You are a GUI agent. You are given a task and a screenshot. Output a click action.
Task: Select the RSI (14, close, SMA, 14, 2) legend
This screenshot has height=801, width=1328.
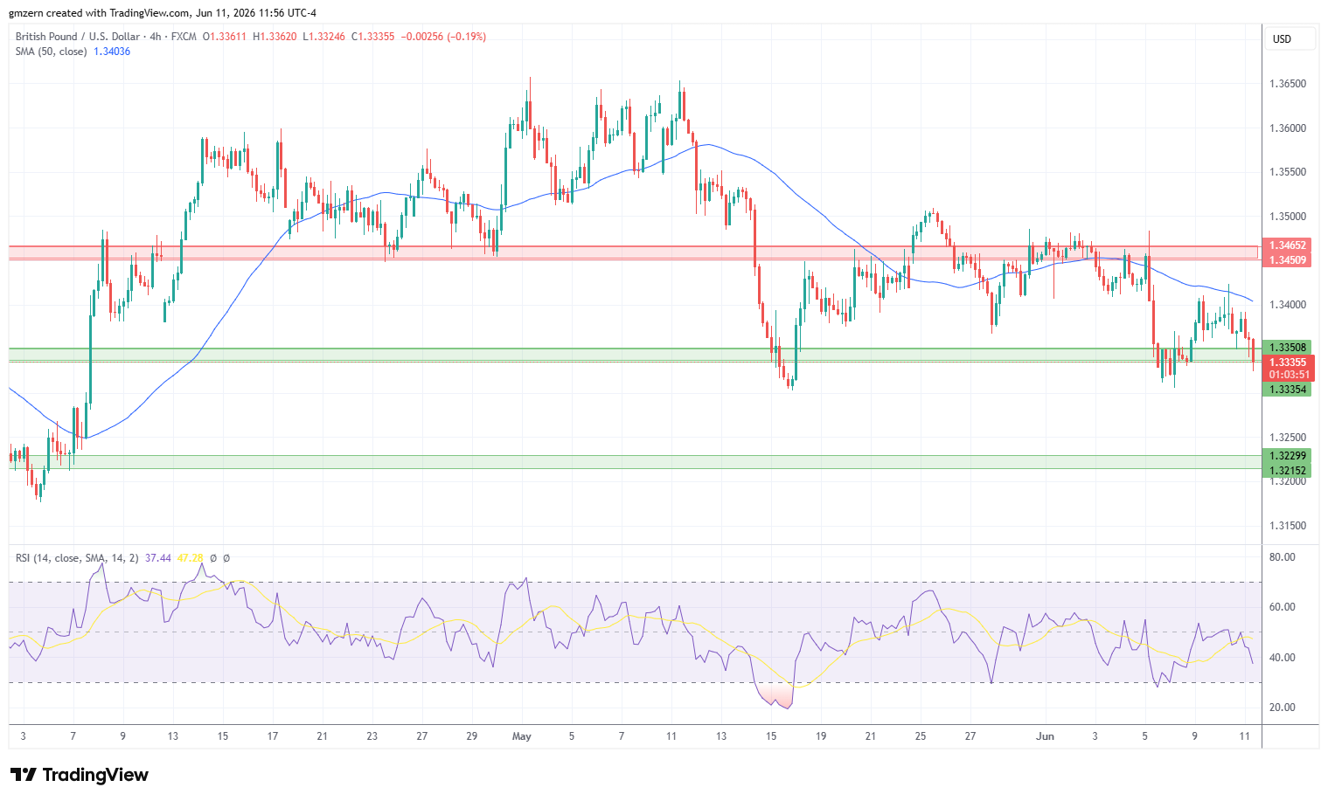pos(77,558)
